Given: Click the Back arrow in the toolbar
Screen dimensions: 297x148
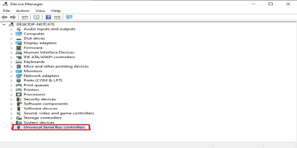Looking at the screenshot, I should [x=4, y=17].
